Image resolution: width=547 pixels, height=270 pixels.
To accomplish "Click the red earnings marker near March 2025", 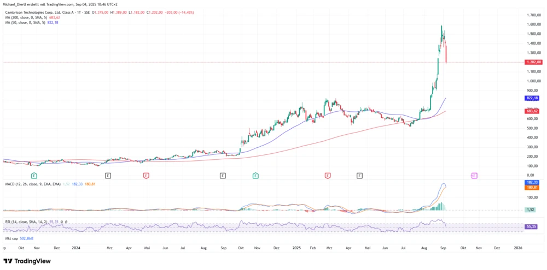I will [327, 176].
